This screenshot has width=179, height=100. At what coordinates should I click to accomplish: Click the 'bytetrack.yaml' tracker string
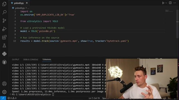(117, 41)
